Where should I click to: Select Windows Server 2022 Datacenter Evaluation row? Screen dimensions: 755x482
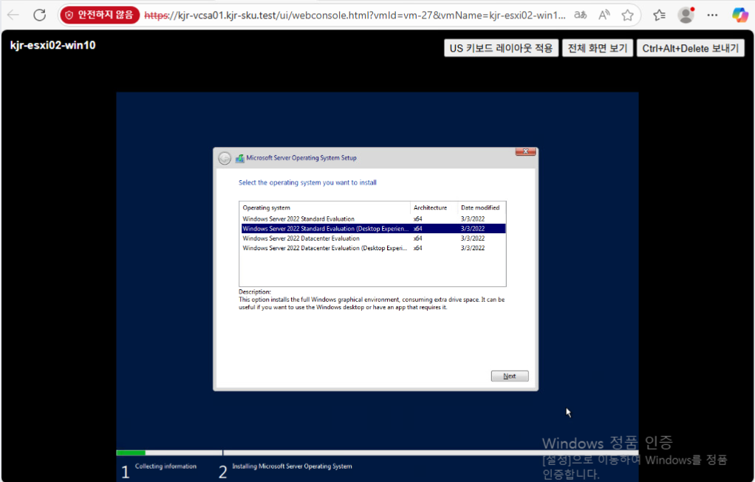tap(373, 238)
